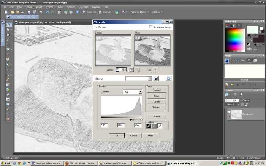Click the Pan navigate button in Levels dialog
Screen dimensions: 266x166
(155, 70)
